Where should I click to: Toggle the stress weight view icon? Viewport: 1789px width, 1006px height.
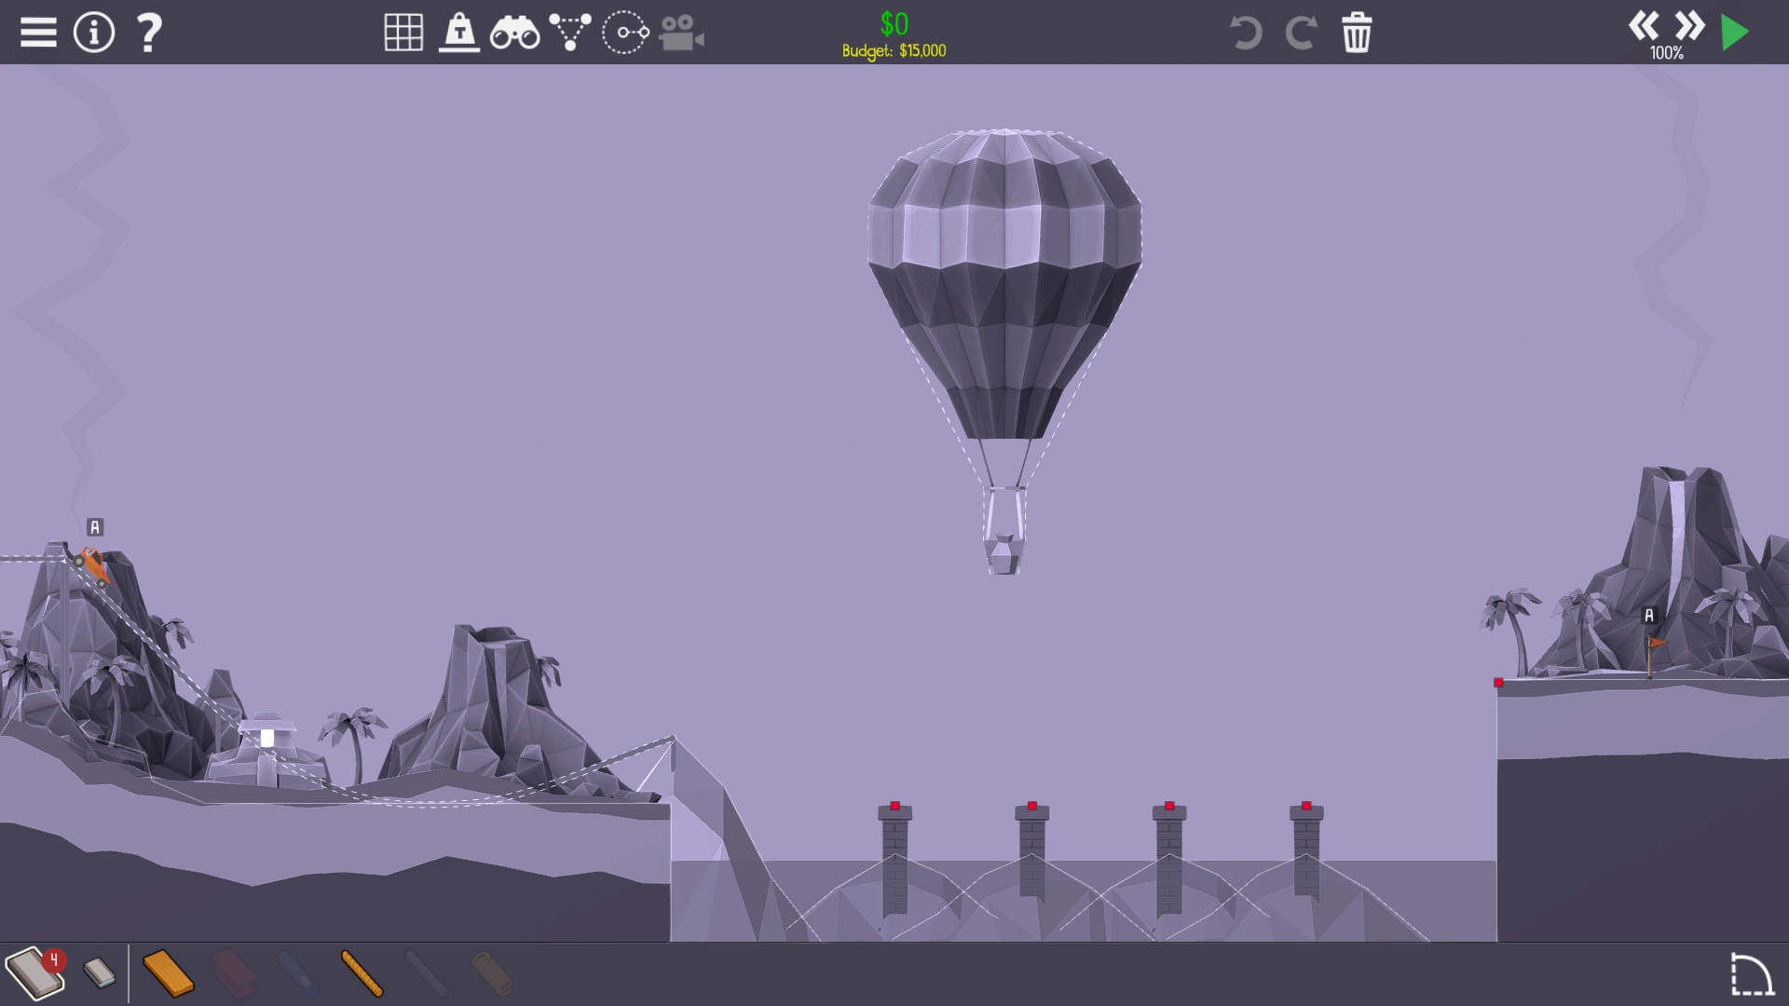(458, 33)
